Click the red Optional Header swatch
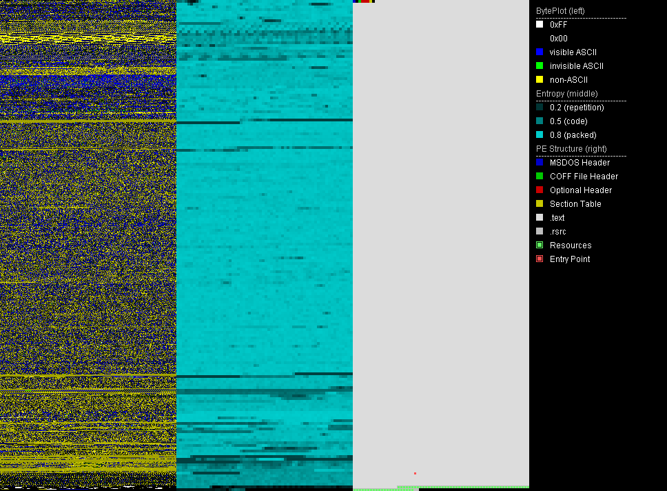This screenshot has height=491, width=667. (x=540, y=190)
